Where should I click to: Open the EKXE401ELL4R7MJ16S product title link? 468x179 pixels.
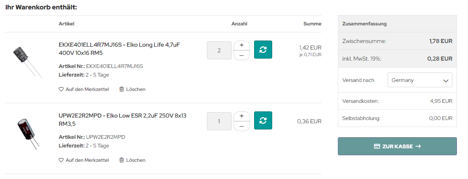[119, 49]
